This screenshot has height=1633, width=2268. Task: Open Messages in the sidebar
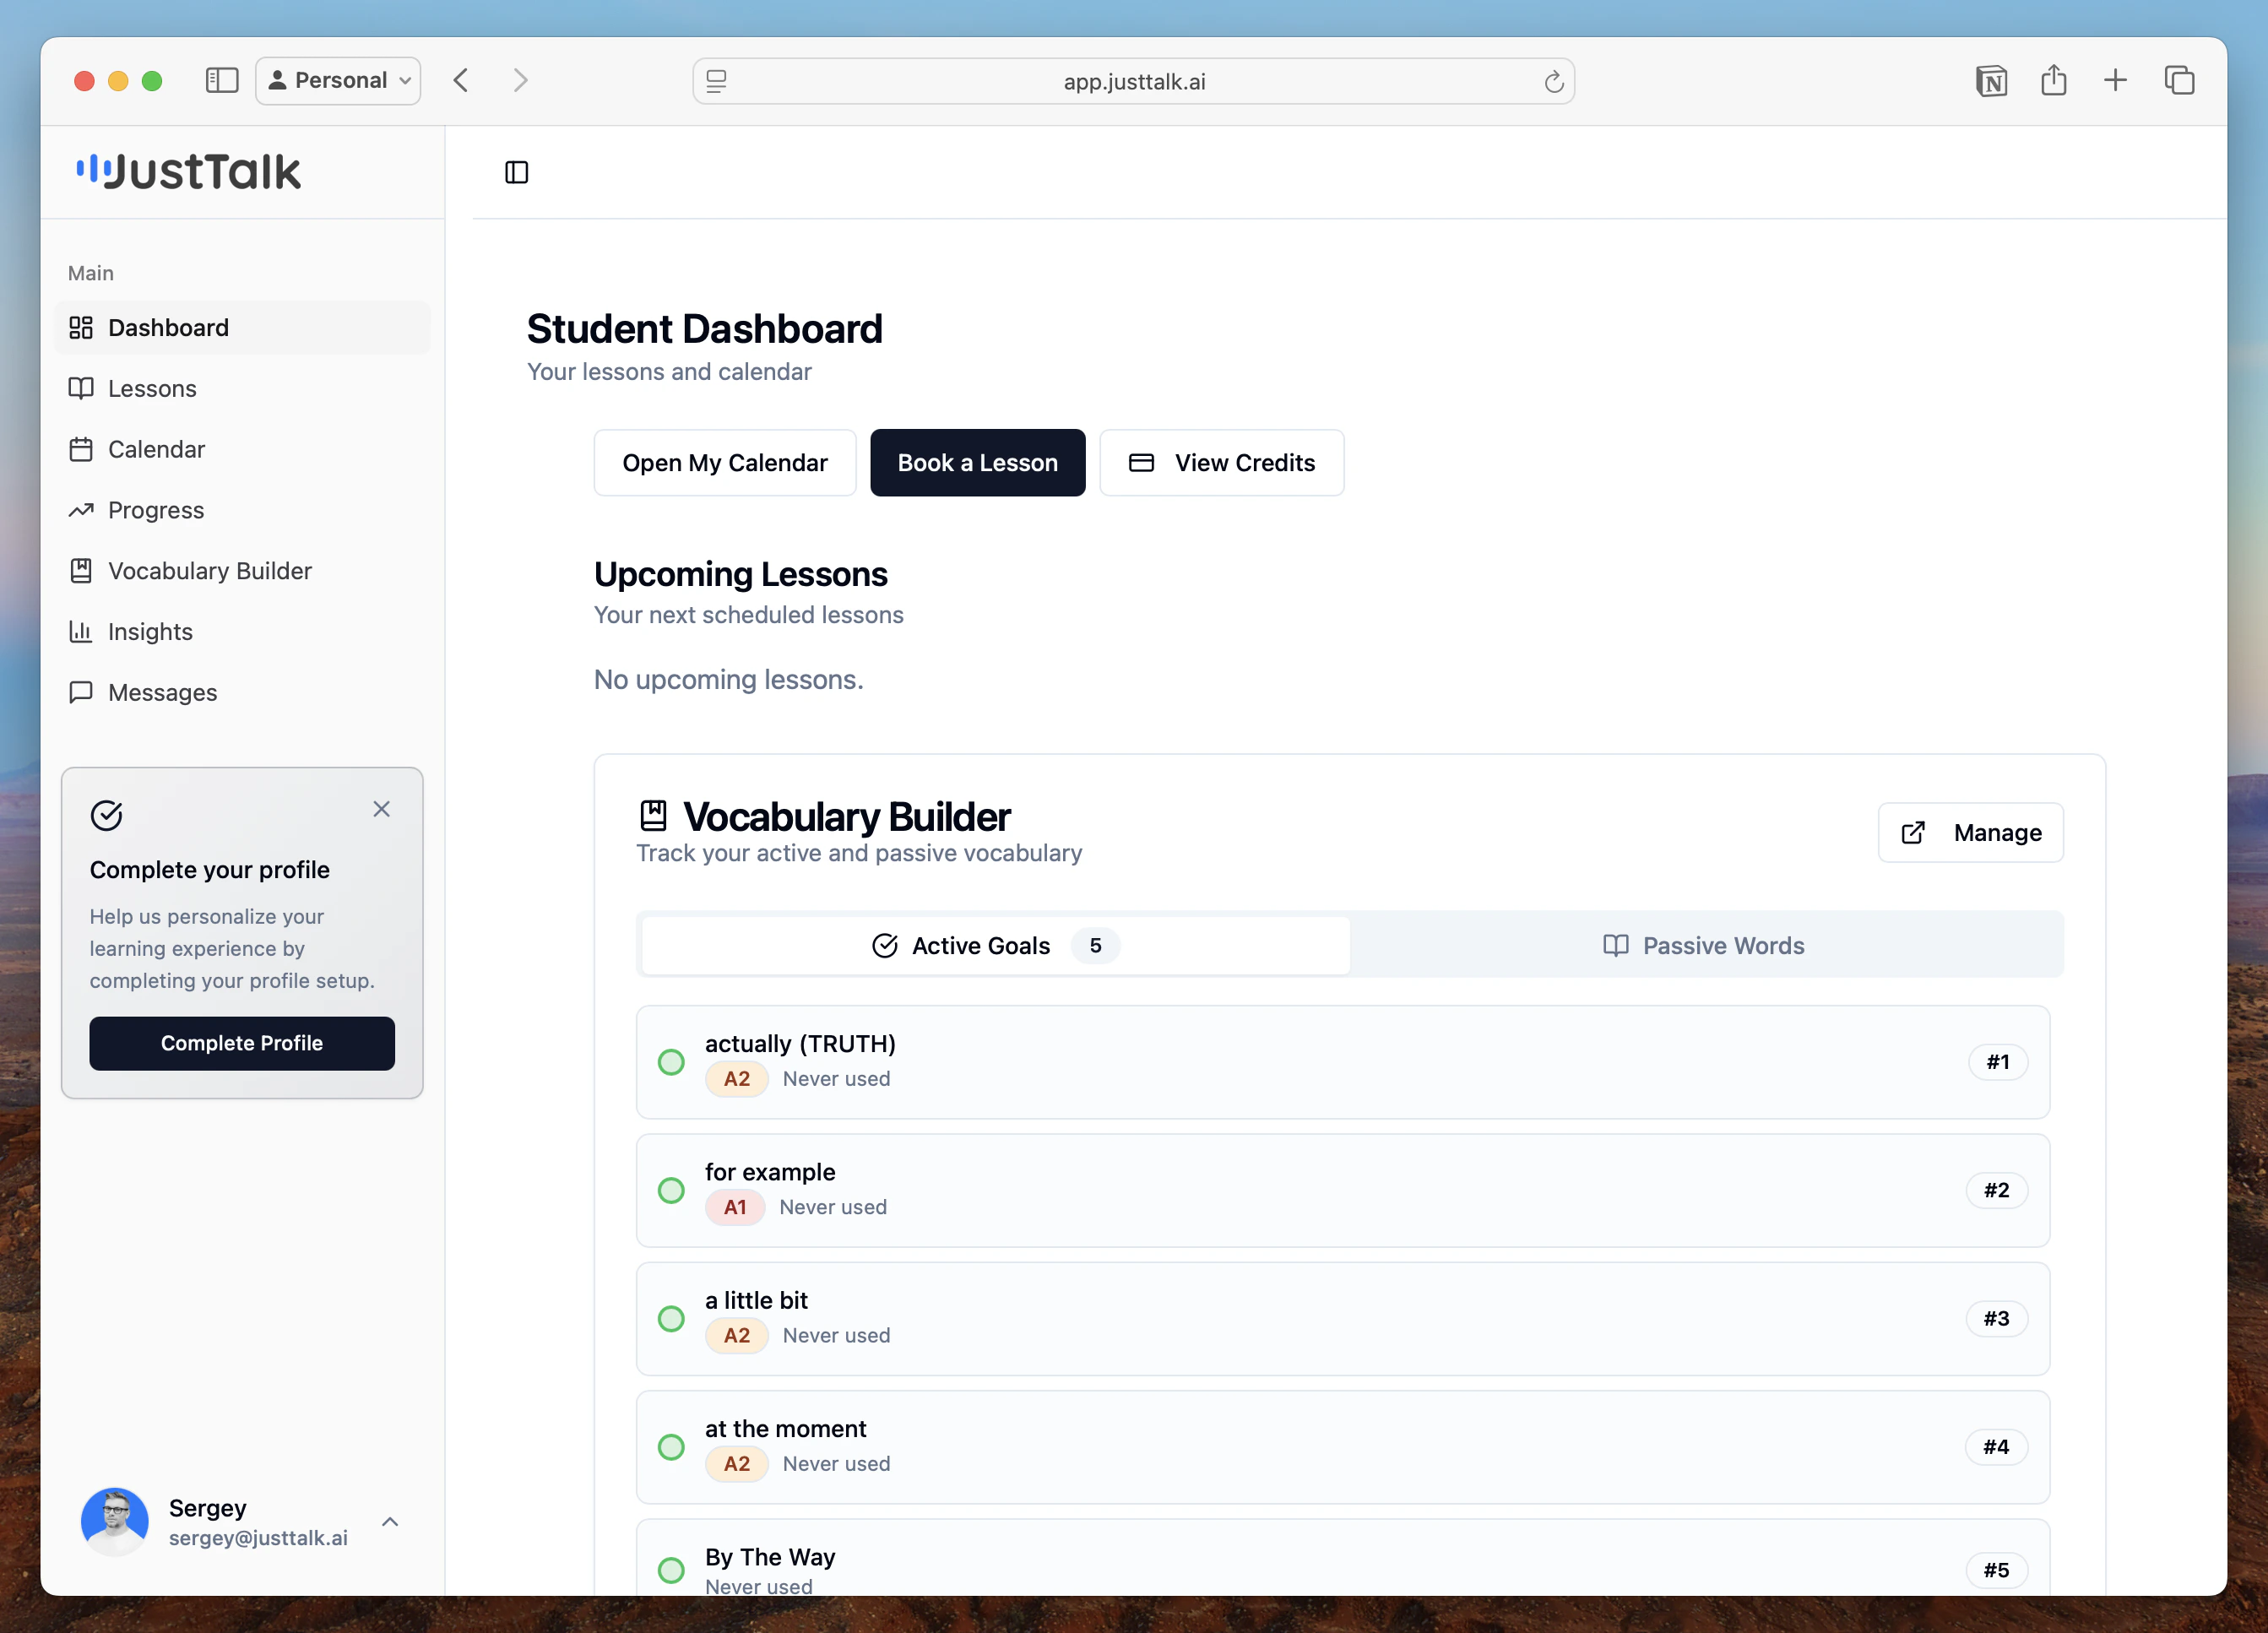(242, 692)
